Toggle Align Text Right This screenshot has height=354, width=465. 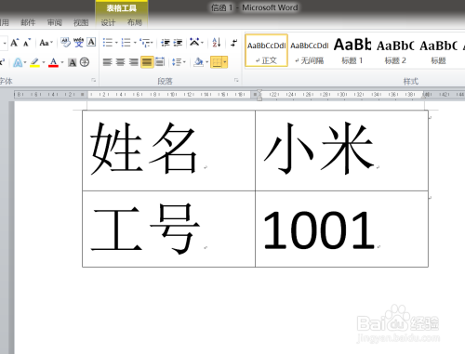134,62
